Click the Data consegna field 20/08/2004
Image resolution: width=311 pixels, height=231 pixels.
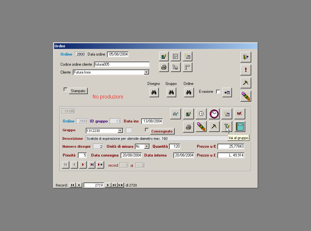(131, 155)
